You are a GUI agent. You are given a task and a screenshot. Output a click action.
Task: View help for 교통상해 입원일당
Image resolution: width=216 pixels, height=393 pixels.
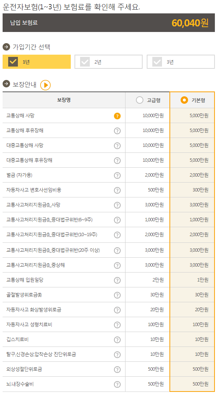click(117, 280)
